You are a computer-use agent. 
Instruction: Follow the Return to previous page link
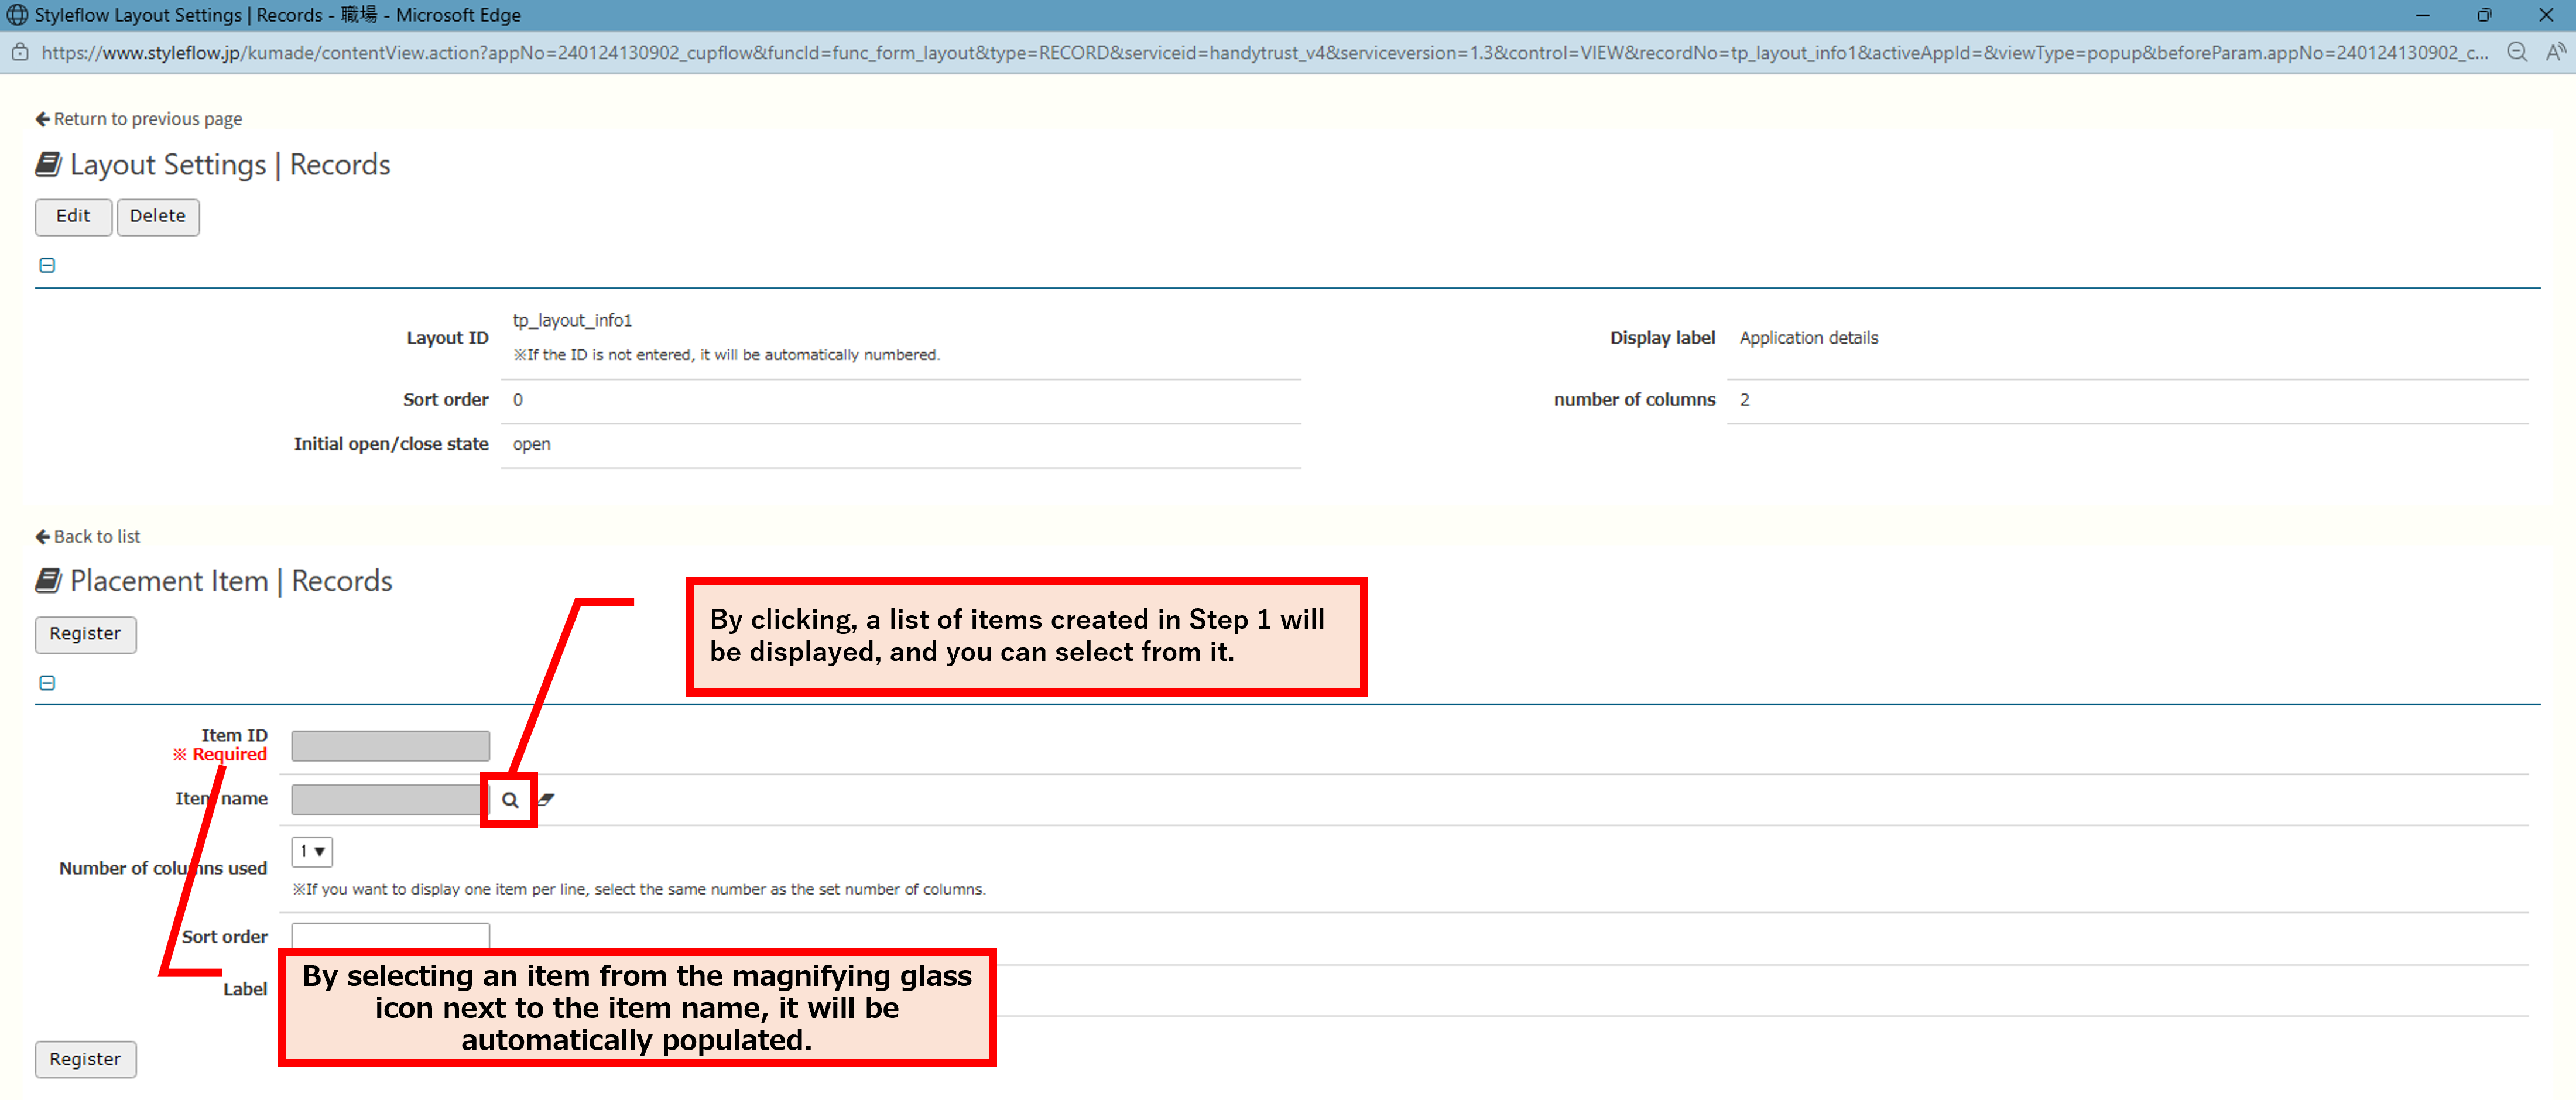pos(139,119)
